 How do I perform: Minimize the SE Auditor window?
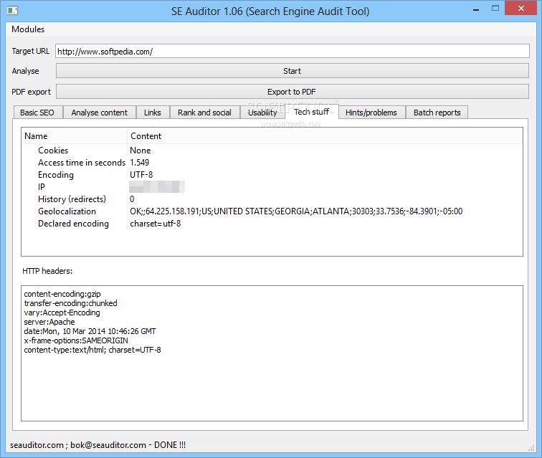tap(476, 9)
